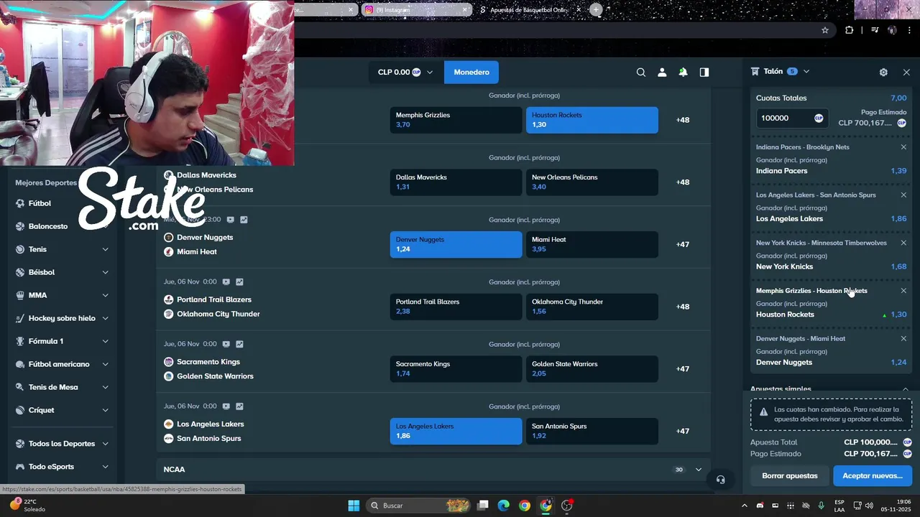Open Todo eSports menu
The height and width of the screenshot is (517, 920).
pos(51,467)
